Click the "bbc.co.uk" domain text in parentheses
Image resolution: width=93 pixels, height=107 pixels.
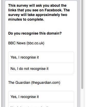[35, 43]
